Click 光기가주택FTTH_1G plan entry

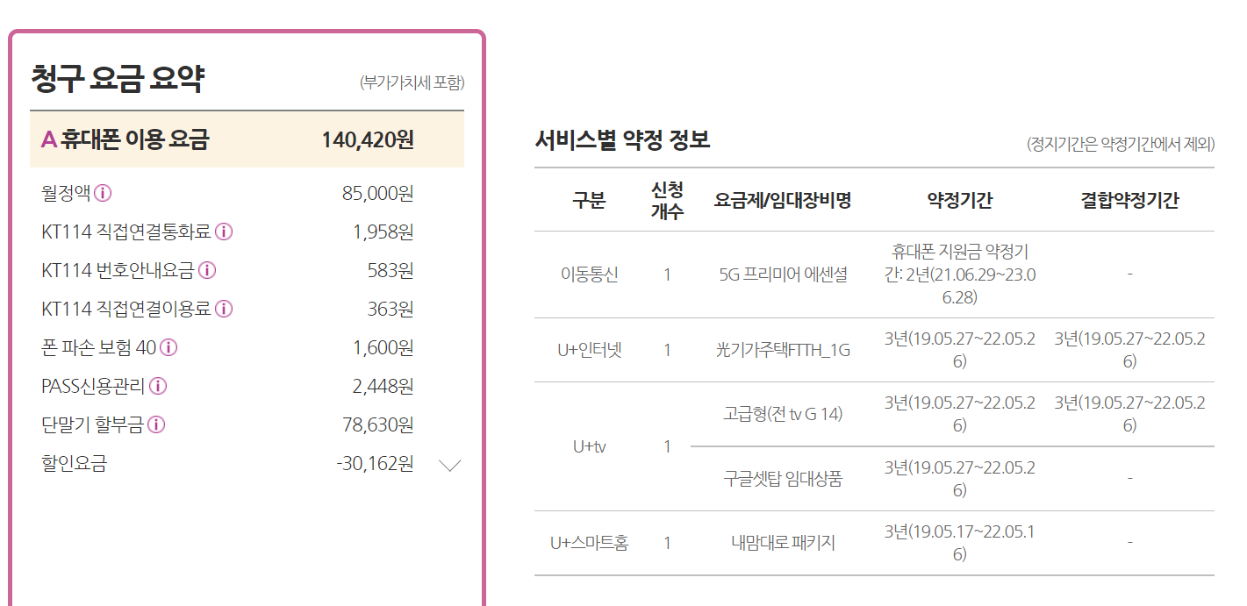(783, 350)
